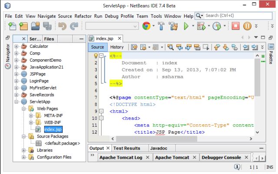
Task: Click the editor vertical scrollbar thumb
Action: point(258,77)
